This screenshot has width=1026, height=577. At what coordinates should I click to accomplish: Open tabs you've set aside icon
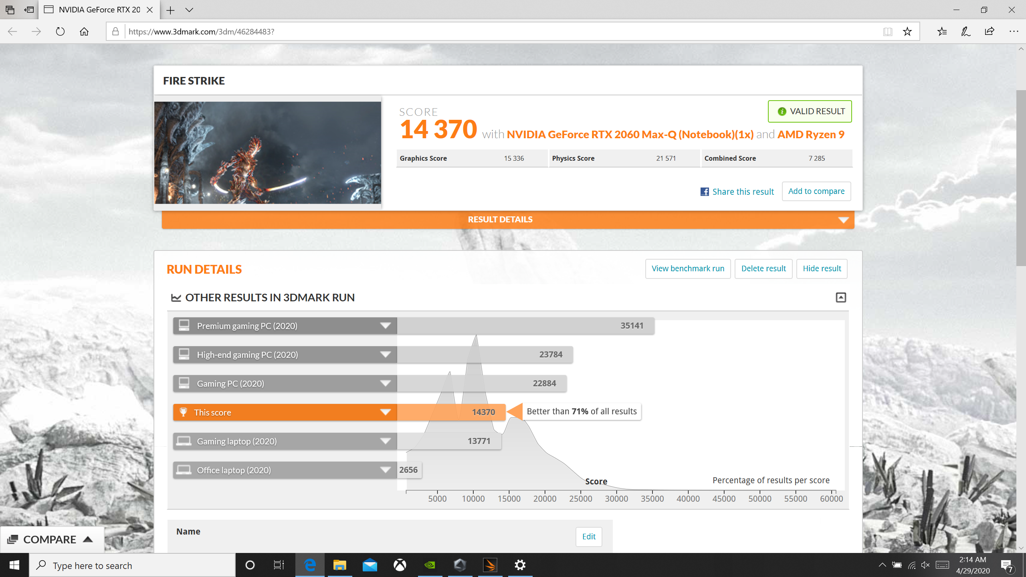[x=10, y=10]
